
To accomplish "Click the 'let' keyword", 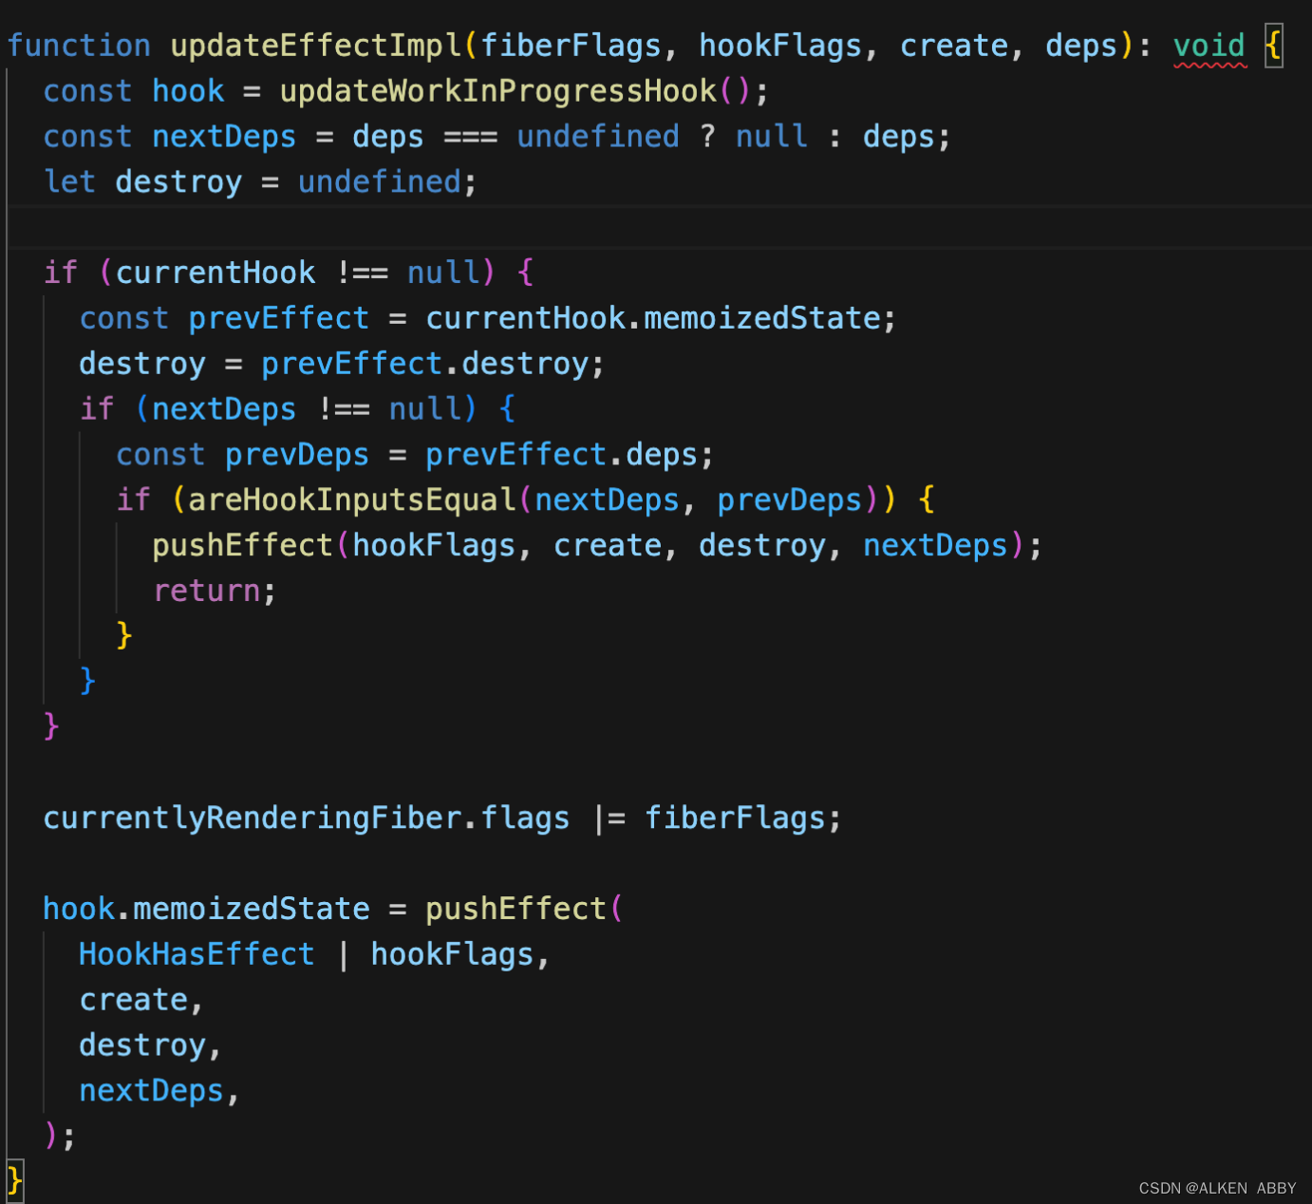I will [69, 181].
